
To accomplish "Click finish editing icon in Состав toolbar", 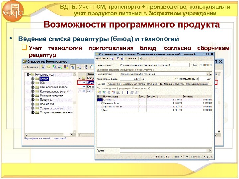I will click(x=118, y=92).
